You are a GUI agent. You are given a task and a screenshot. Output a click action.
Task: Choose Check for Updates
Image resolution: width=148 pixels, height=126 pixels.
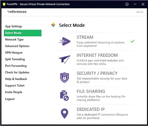pyautogui.click(x=17, y=72)
